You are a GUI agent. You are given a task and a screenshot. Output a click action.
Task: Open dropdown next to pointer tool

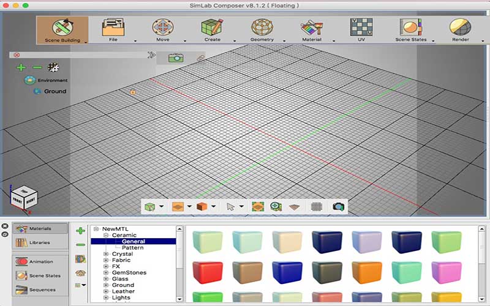click(241, 206)
